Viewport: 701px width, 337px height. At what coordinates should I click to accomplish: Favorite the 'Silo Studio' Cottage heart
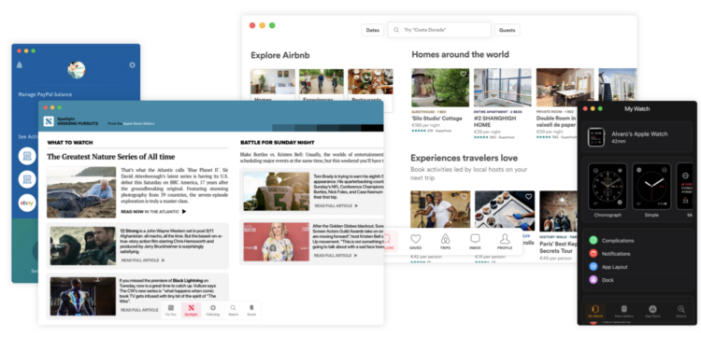coord(464,74)
